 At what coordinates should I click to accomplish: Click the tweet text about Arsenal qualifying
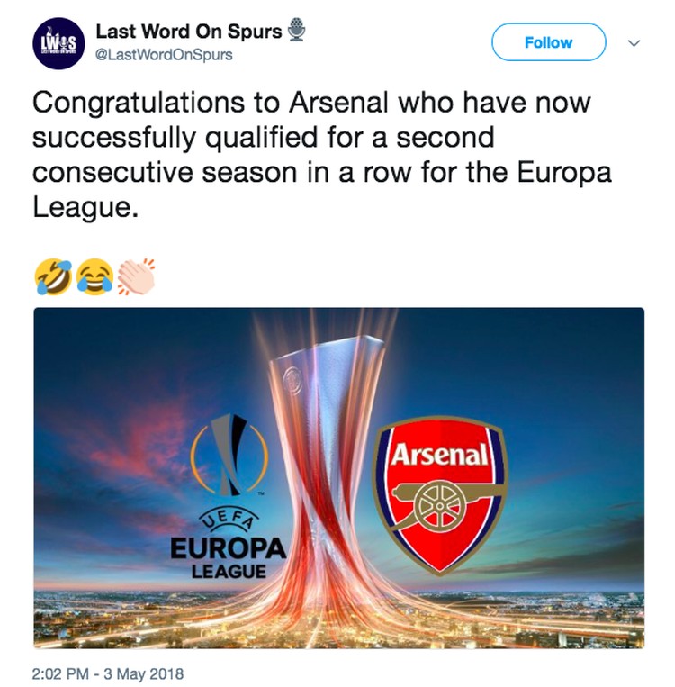click(322, 155)
